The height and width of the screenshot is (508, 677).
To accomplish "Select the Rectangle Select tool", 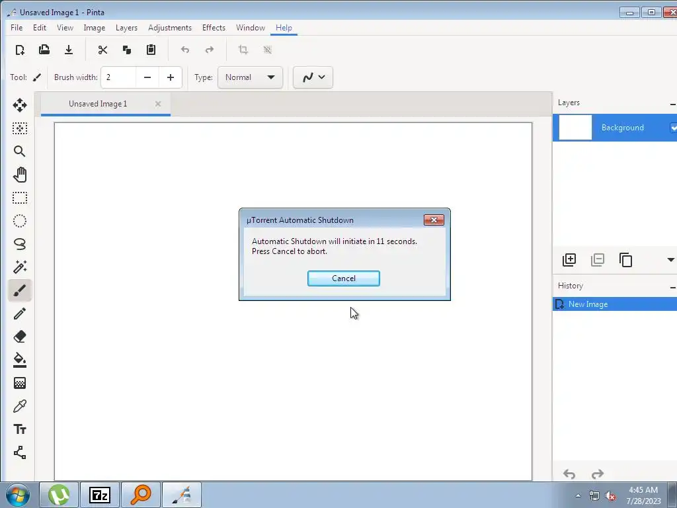I will pyautogui.click(x=20, y=198).
